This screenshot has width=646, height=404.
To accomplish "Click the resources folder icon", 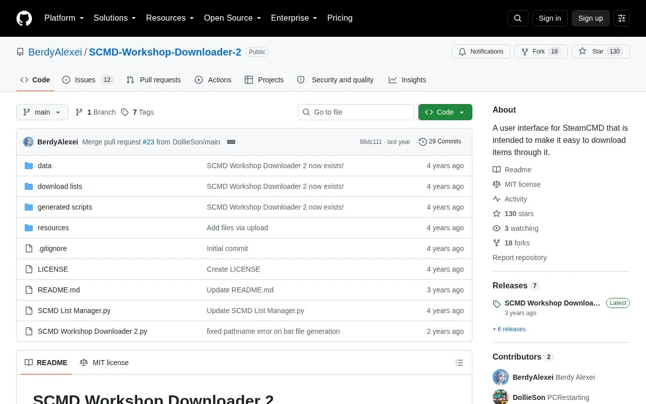I will 29,228.
